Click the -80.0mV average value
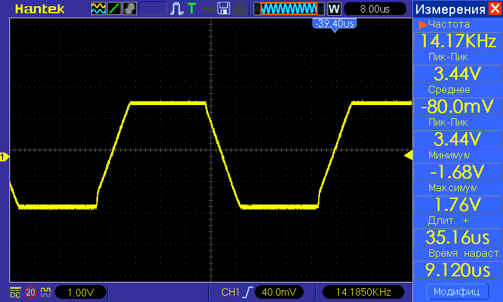Viewport: 503px width, 302px height. click(458, 106)
